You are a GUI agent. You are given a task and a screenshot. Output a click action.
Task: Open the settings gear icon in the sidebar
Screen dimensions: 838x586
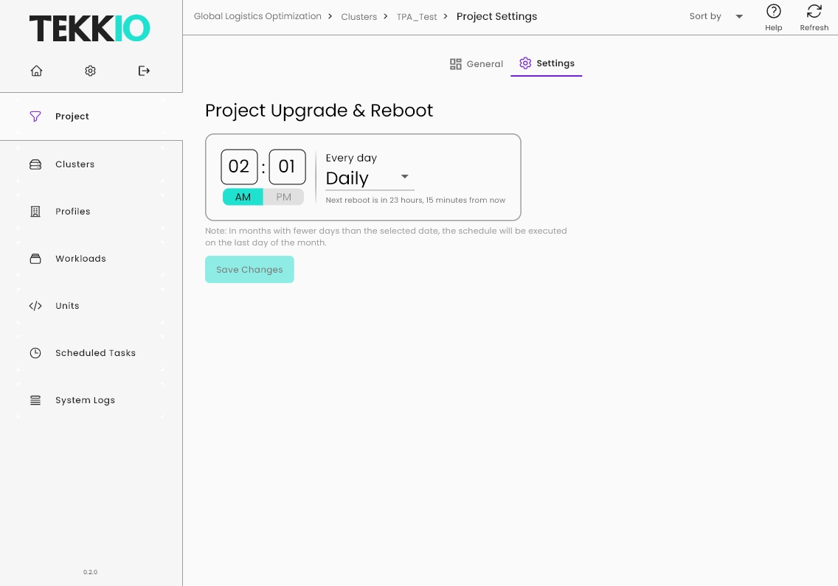(x=90, y=71)
